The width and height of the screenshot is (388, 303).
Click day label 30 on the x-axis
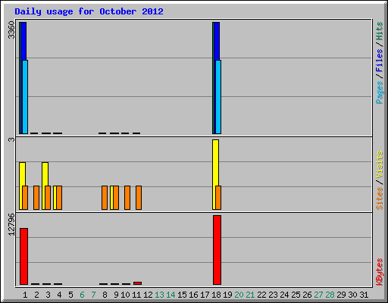coord(352,295)
